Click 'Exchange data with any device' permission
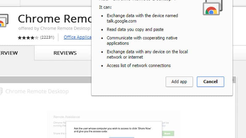The image size is (246, 138). coord(147,54)
